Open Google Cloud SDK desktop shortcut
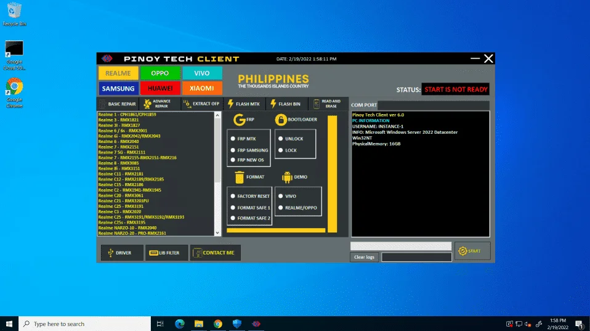Viewport: 590px width, 331px height. pyautogui.click(x=14, y=55)
